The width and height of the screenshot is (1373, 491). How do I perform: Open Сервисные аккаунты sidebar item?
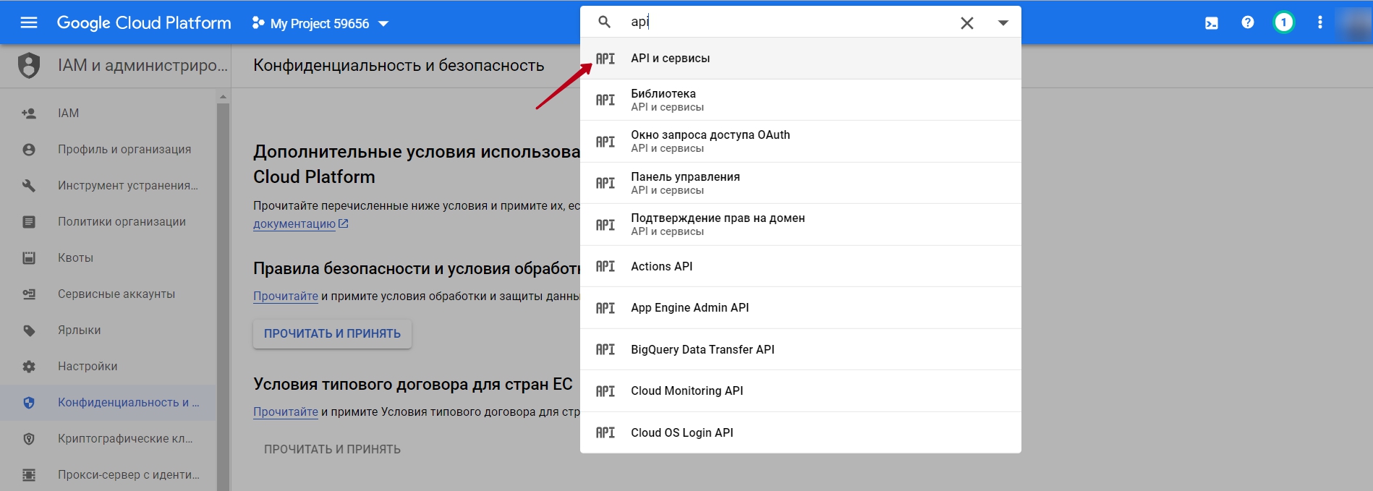(109, 294)
